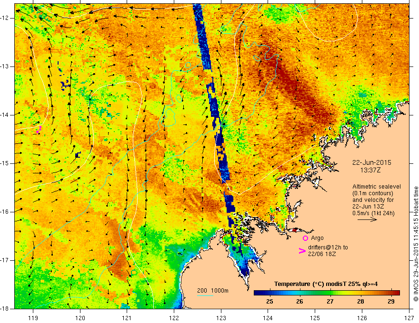Click latitude axis label -13

coord(5,66)
